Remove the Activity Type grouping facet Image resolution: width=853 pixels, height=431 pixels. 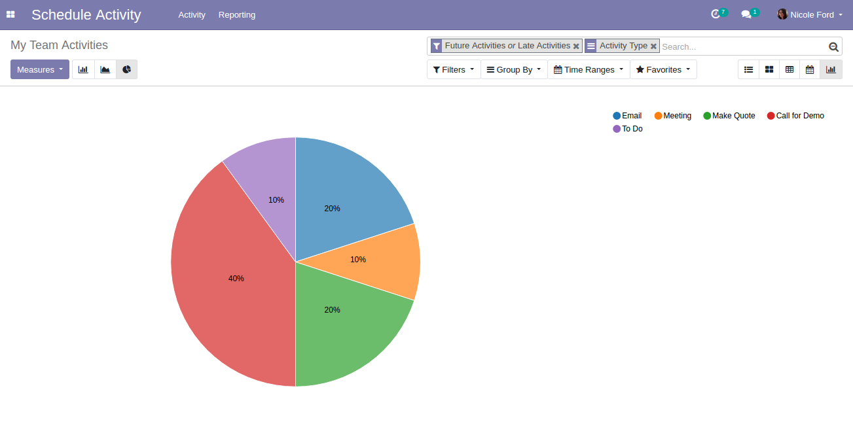(653, 46)
